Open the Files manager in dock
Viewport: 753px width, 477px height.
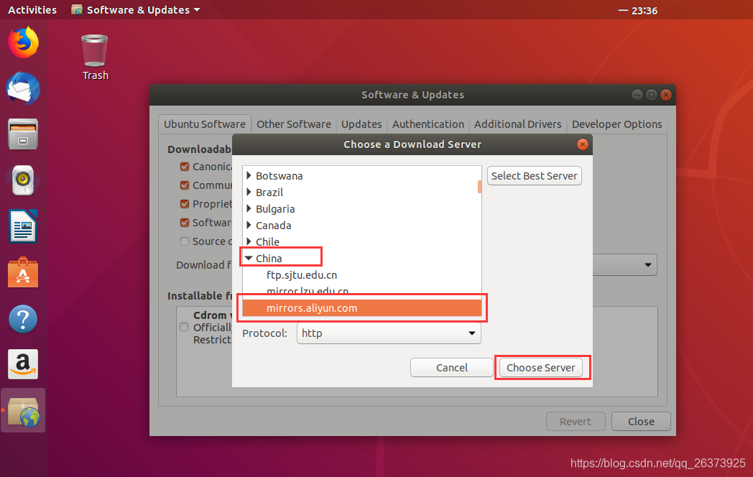[x=22, y=134]
